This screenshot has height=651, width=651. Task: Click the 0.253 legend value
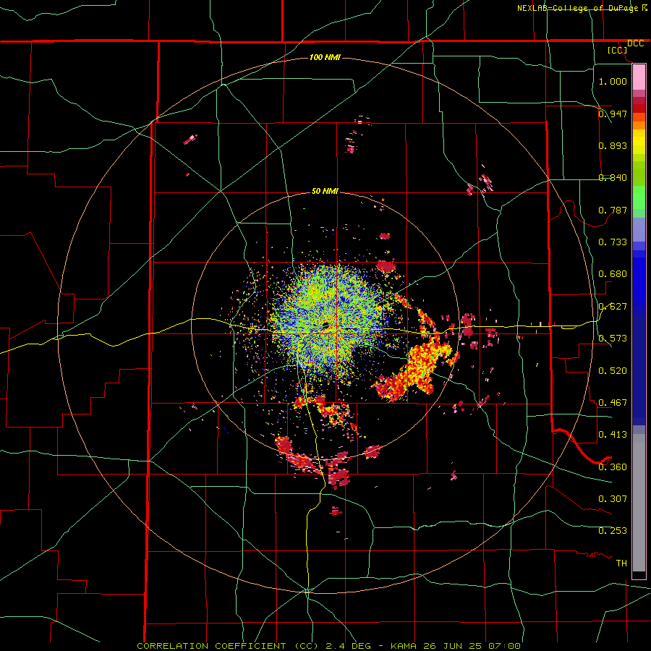tap(613, 531)
